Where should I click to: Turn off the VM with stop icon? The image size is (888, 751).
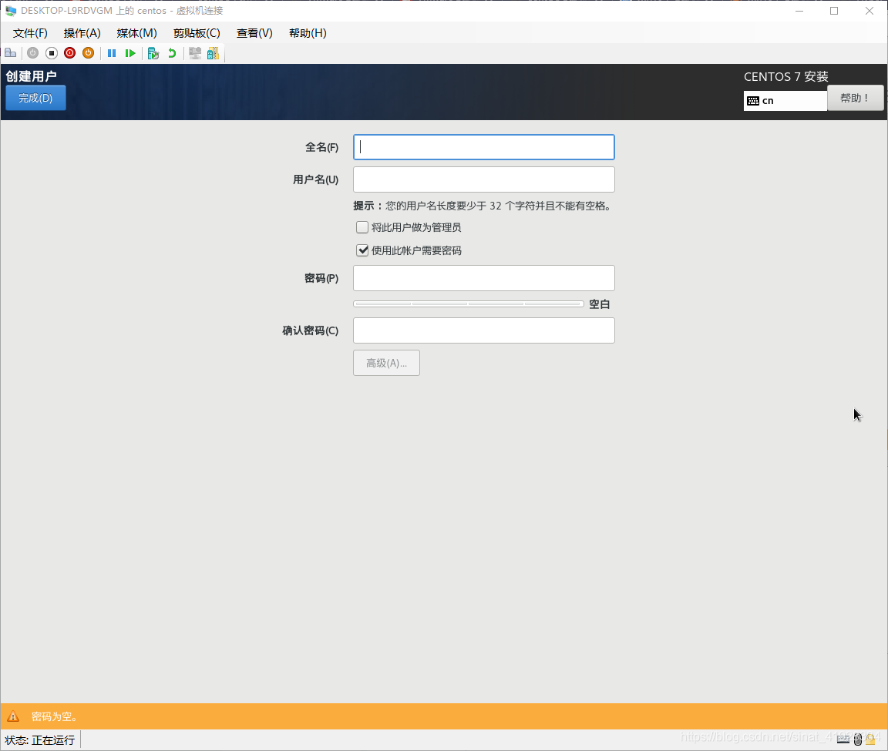pos(52,53)
